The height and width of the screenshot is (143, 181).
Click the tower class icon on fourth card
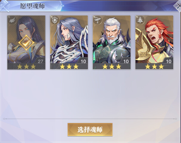140,21
